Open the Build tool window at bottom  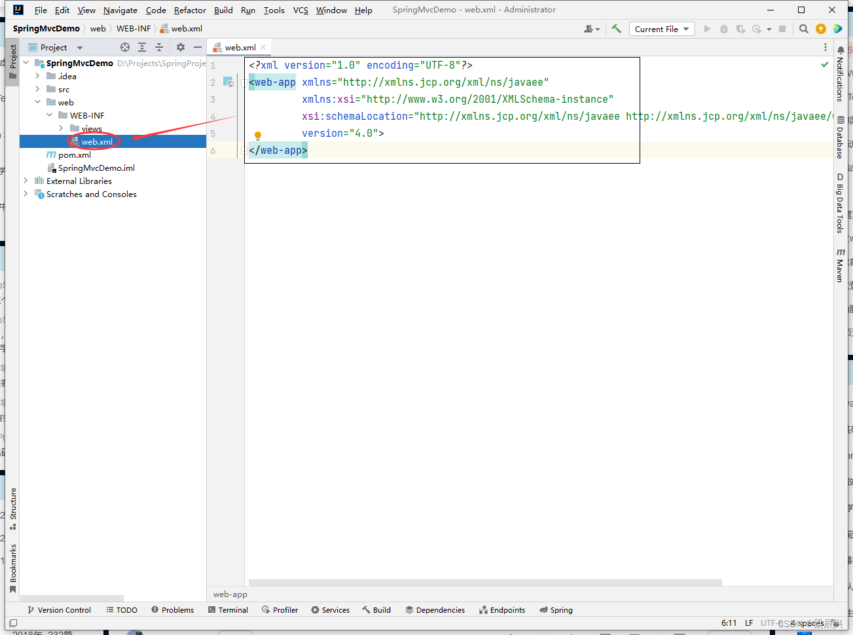pos(376,609)
